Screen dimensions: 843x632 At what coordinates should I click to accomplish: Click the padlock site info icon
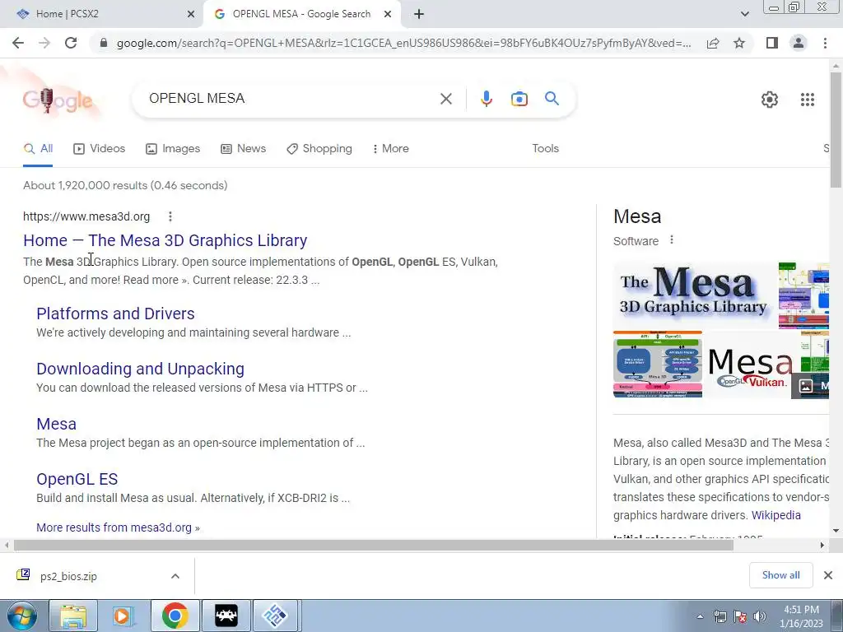[104, 43]
